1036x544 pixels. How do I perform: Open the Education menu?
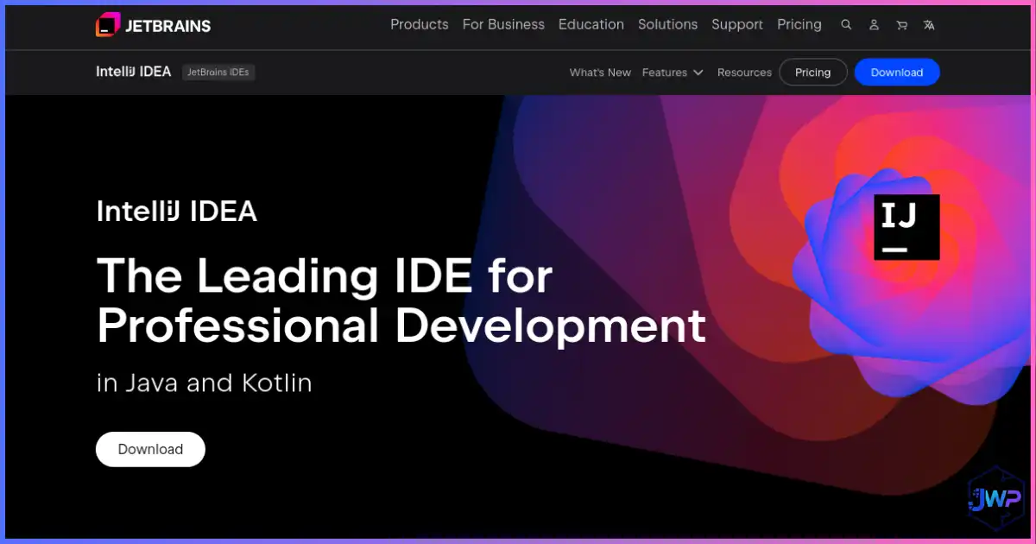591,24
